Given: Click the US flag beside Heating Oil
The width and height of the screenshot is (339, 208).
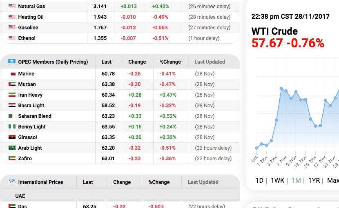Looking at the screenshot, I should pos(12,17).
